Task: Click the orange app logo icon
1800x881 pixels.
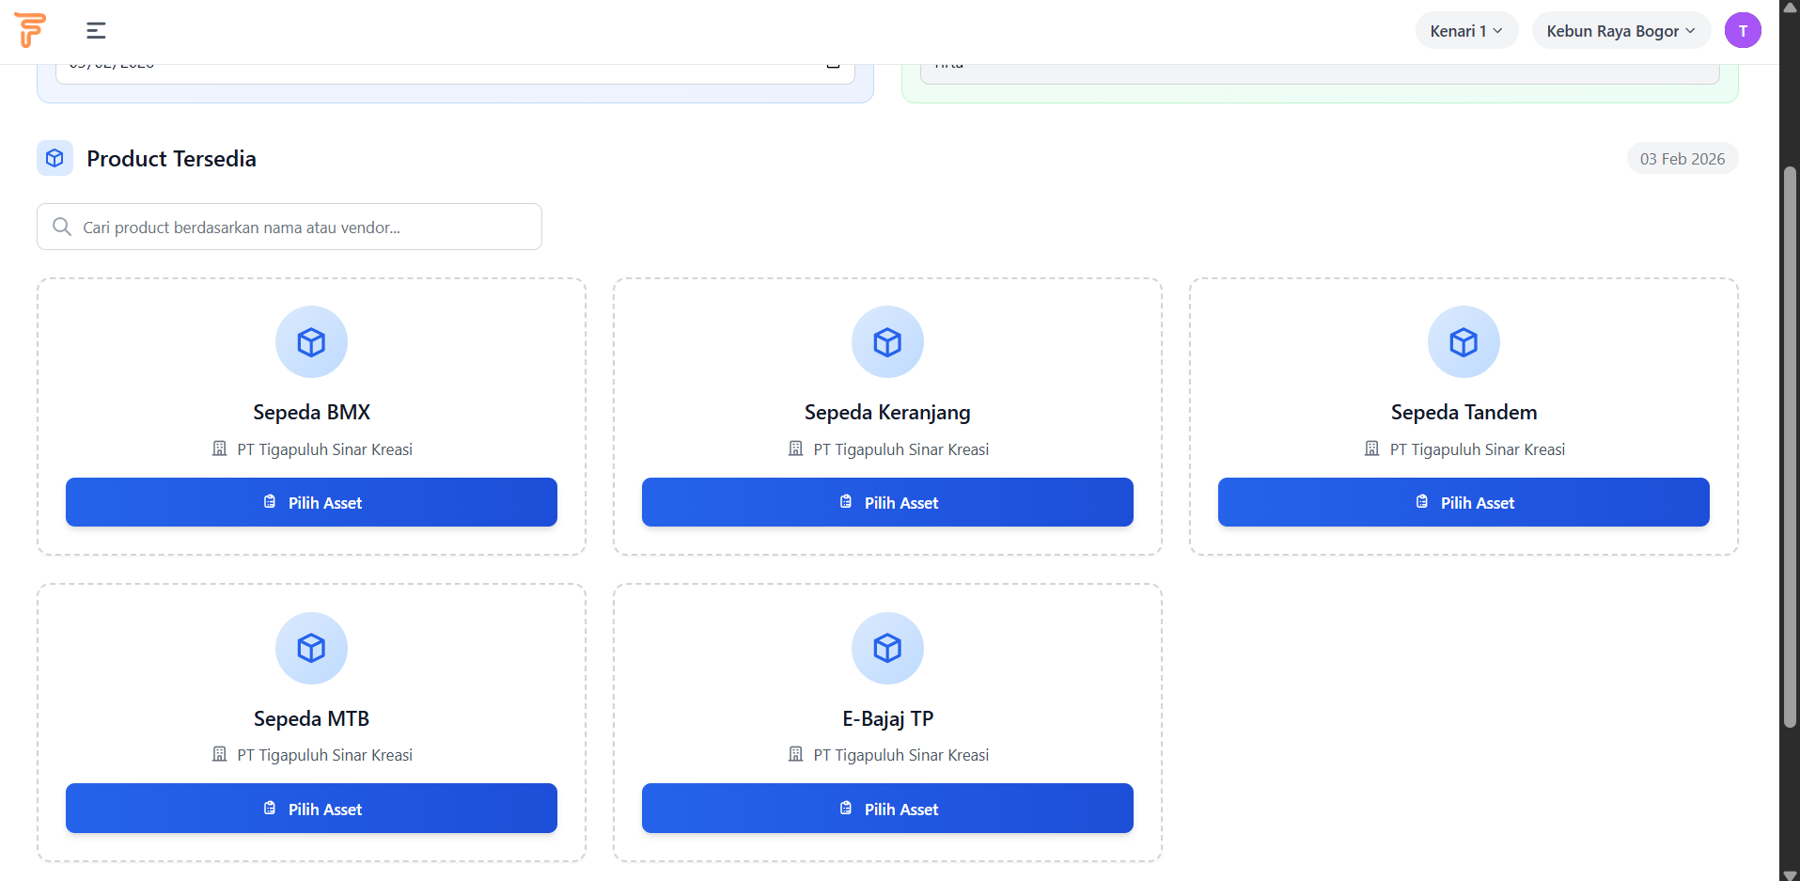Action: pyautogui.click(x=30, y=30)
